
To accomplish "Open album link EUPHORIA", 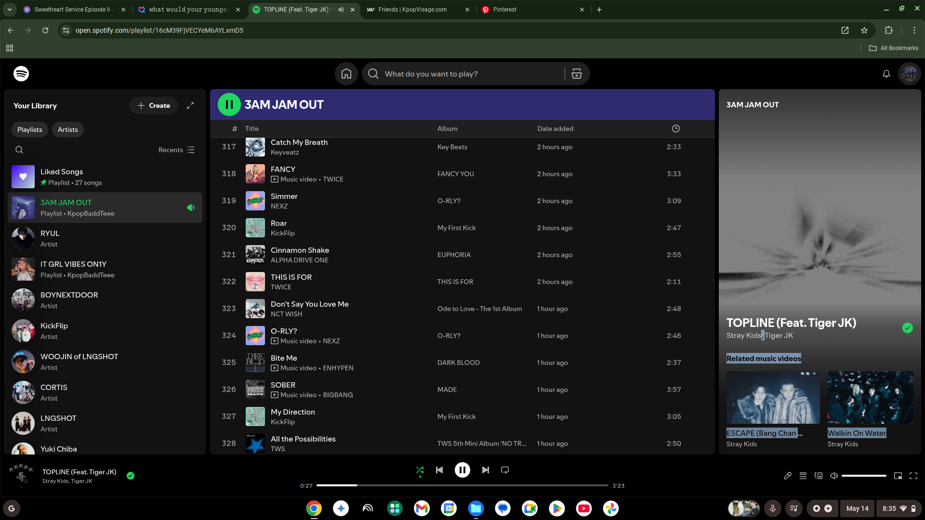I will [454, 255].
